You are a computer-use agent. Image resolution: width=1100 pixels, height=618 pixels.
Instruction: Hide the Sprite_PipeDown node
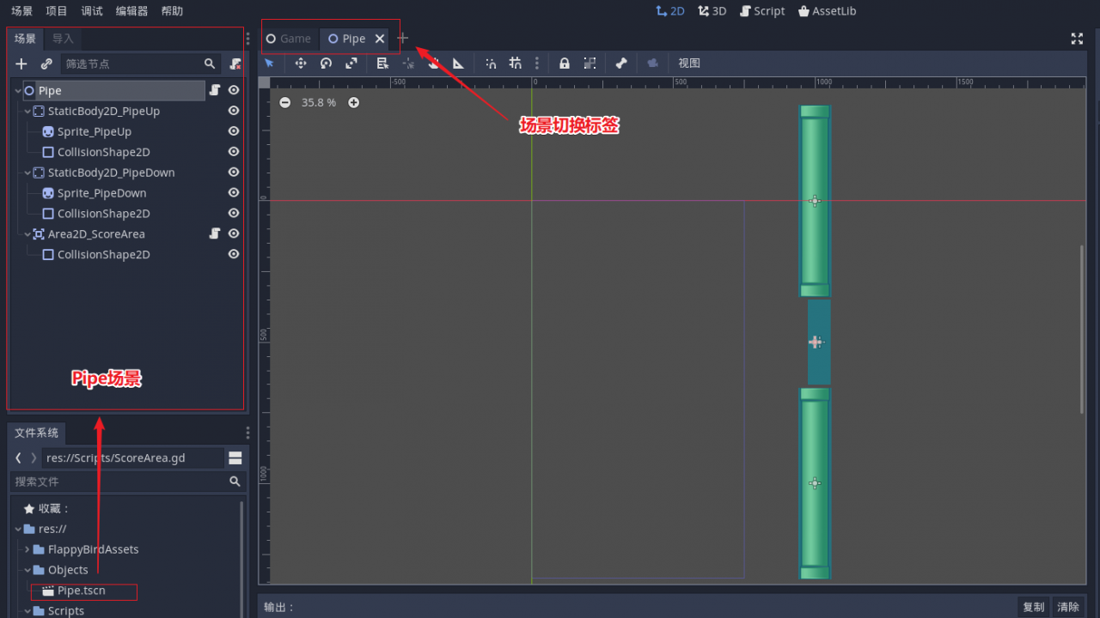(x=234, y=192)
